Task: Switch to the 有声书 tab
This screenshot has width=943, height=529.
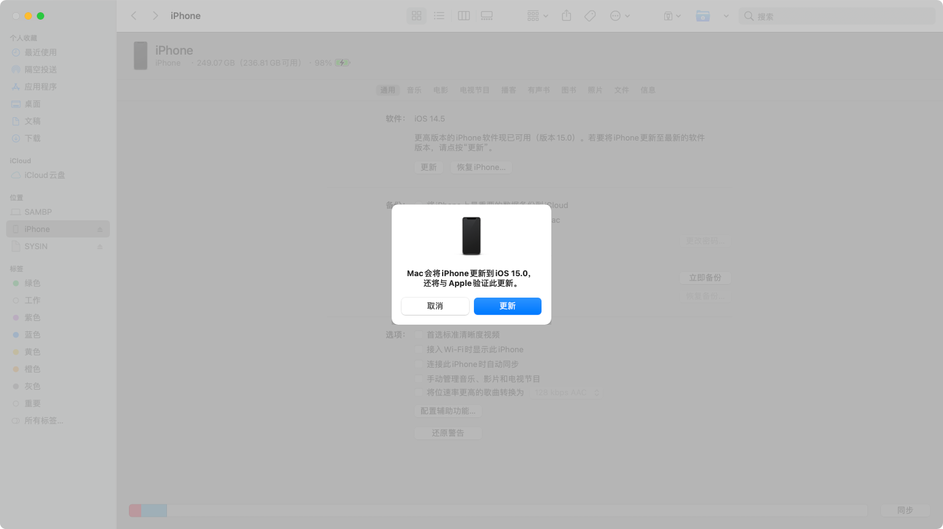Action: (x=539, y=90)
